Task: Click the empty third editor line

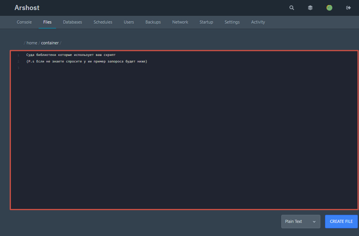Action: coord(183,68)
